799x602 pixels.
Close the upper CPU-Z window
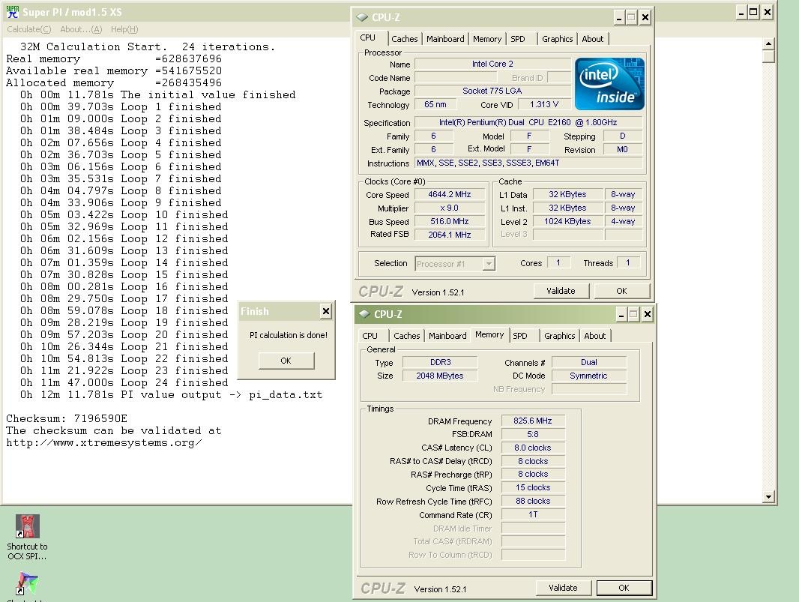(645, 18)
